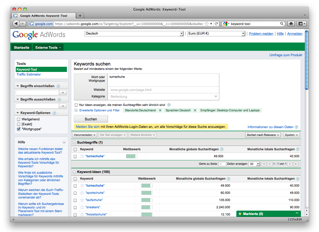Screen dimensions: 319x232
Task: Open a new browser tab with plus button
Action: pyautogui.click(x=80, y=16)
